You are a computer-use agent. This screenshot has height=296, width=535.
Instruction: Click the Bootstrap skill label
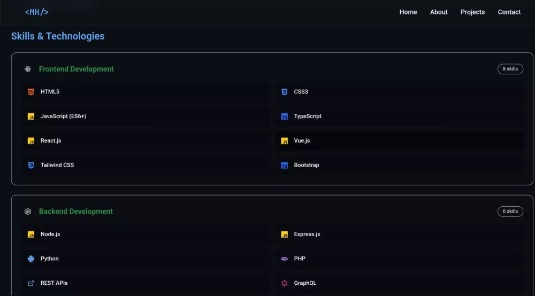click(x=307, y=165)
